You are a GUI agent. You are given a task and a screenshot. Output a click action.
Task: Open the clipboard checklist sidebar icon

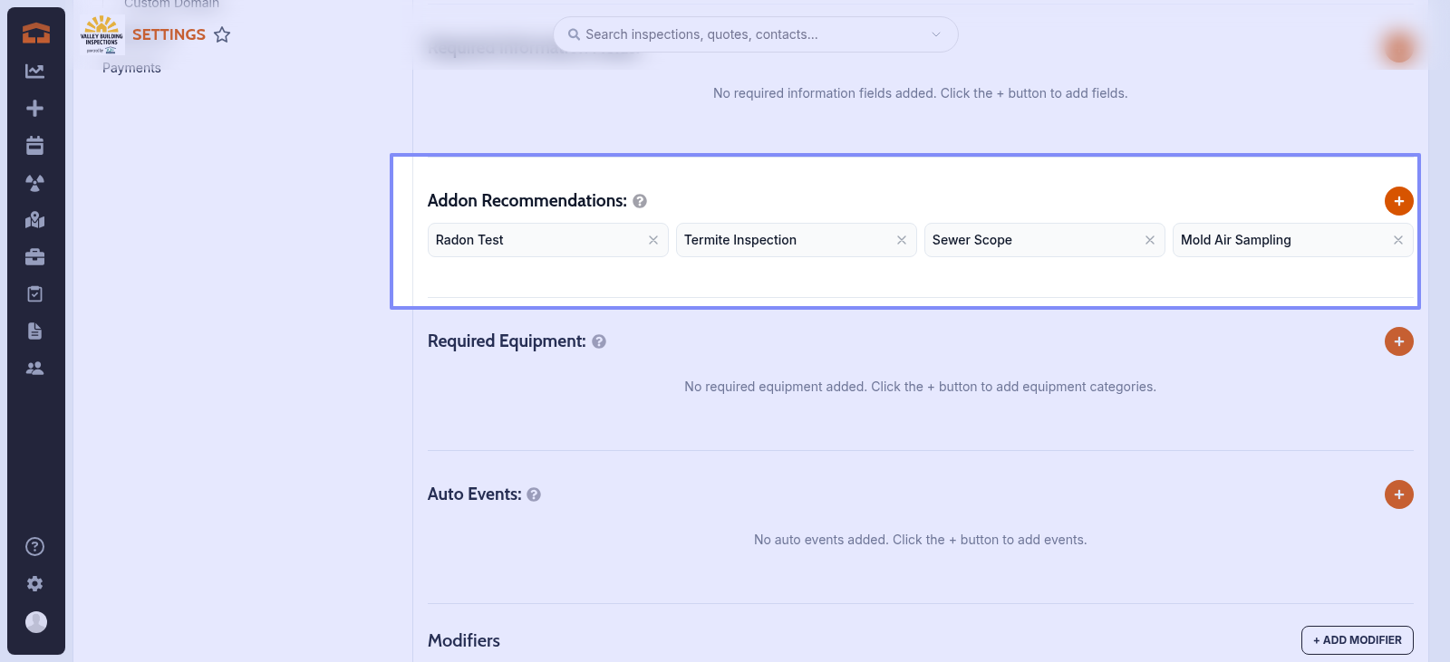click(x=35, y=294)
